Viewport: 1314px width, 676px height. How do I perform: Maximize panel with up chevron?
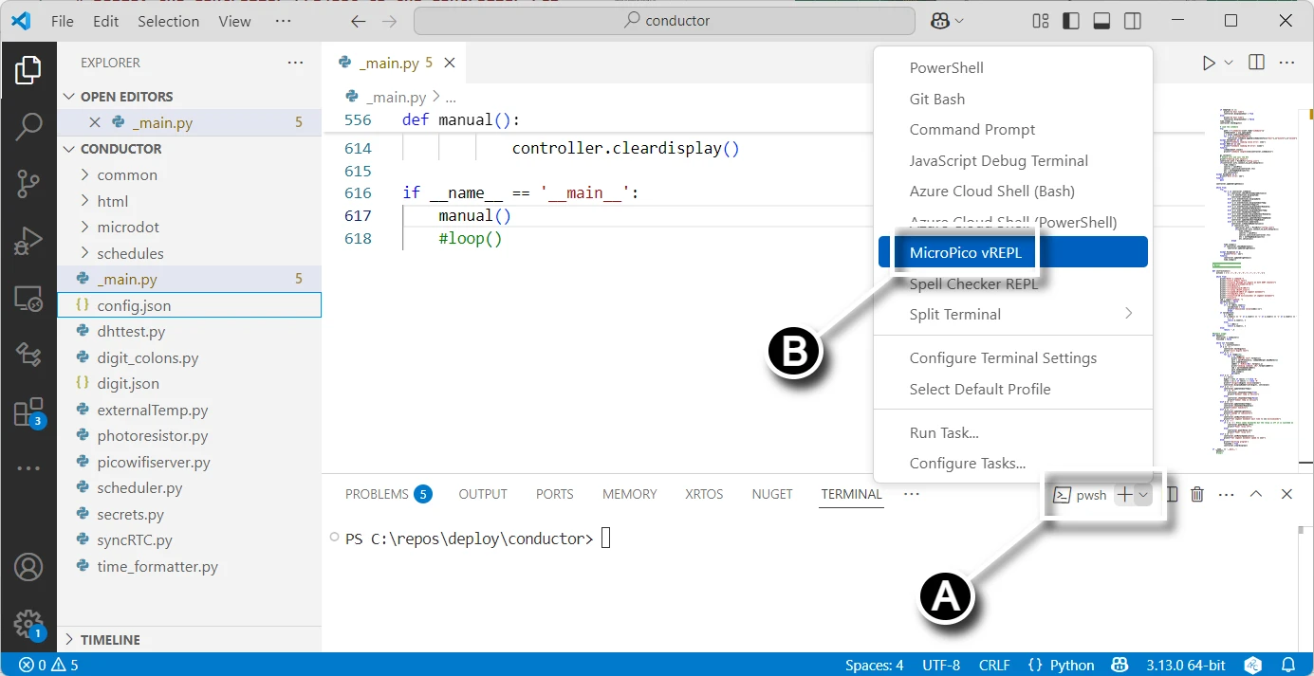(1256, 494)
